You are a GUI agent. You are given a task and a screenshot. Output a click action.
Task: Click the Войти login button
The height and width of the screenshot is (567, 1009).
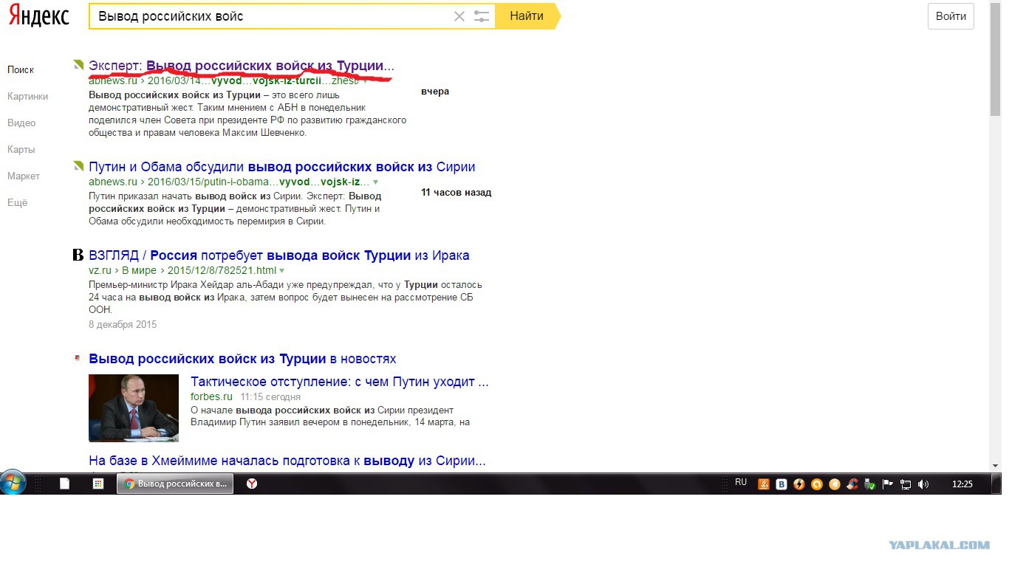(x=951, y=16)
